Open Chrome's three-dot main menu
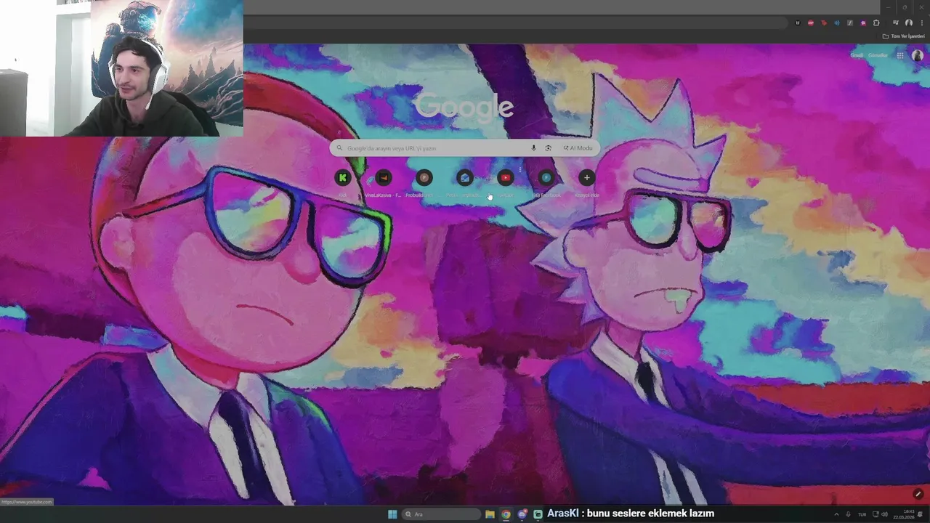The image size is (930, 523). [922, 23]
